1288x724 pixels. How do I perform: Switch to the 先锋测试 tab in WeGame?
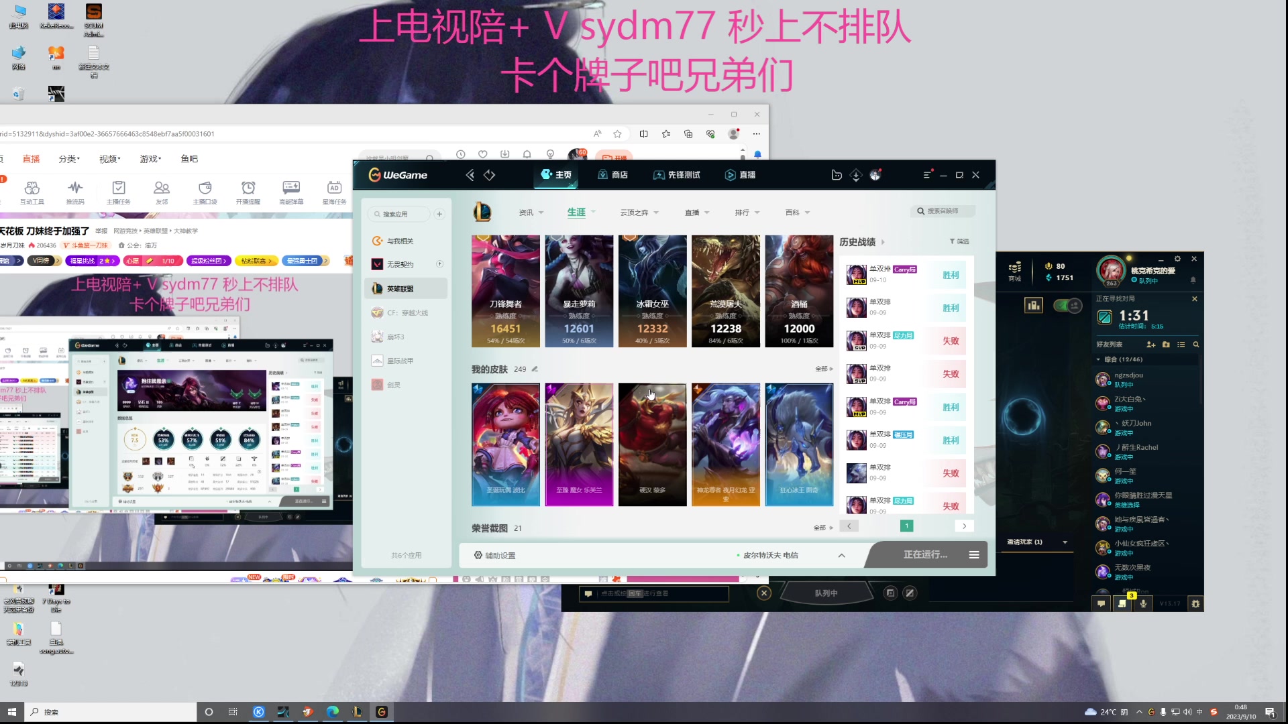[x=677, y=174]
